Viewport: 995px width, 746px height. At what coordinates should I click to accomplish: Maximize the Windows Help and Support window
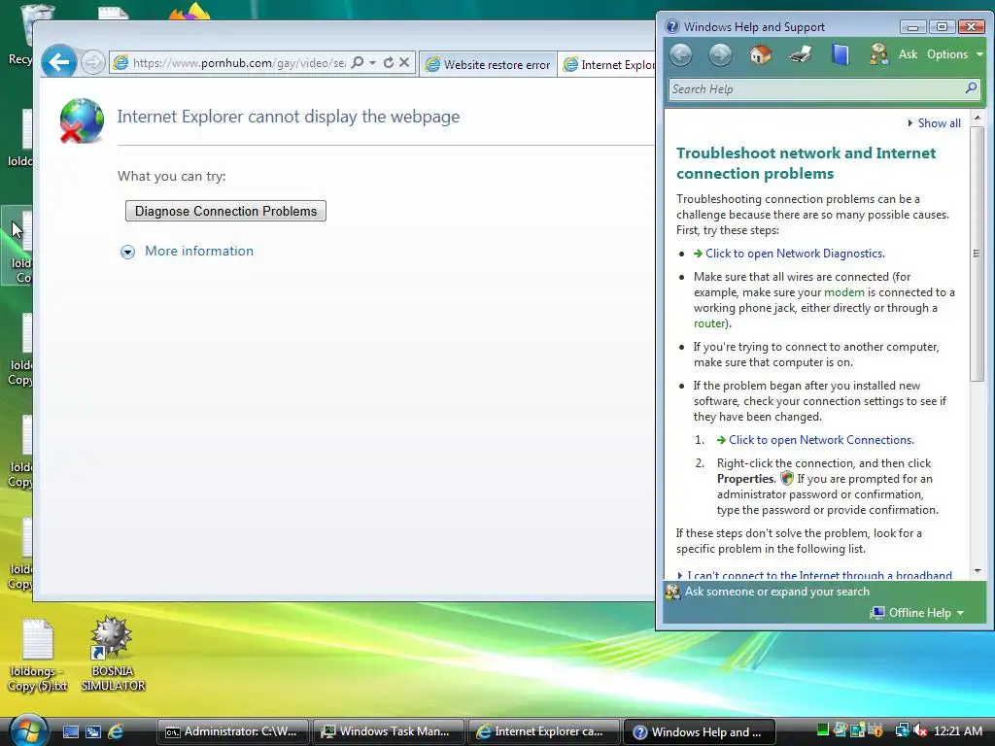point(942,26)
